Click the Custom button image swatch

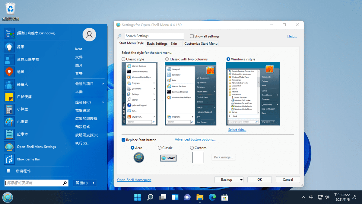coord(198,157)
